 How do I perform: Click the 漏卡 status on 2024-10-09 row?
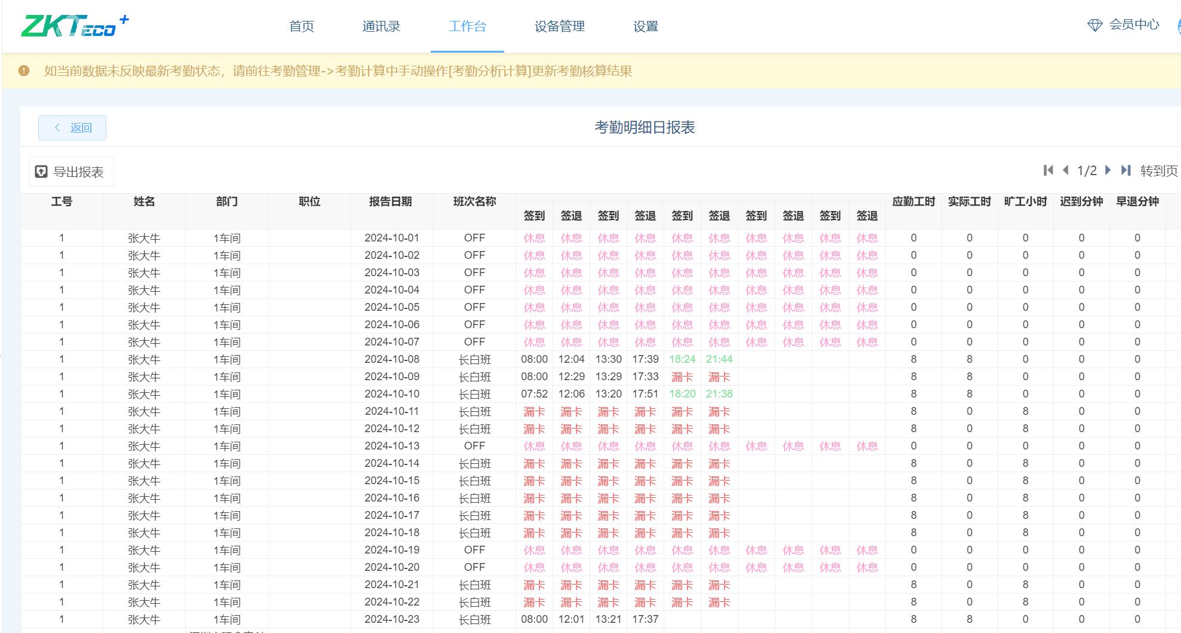683,377
